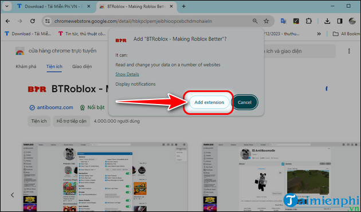Cancel the extension install dialog
The height and width of the screenshot is (212, 361).
click(x=245, y=102)
